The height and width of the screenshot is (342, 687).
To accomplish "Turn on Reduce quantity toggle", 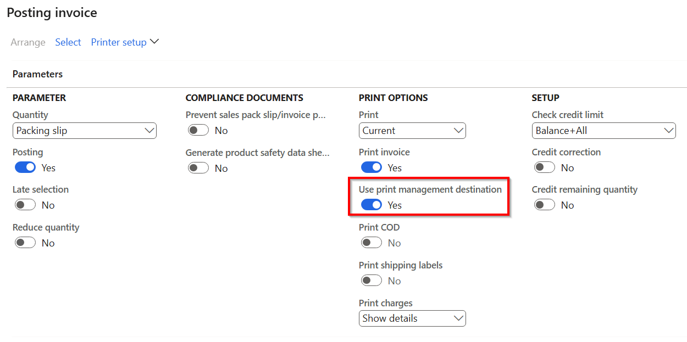I will [x=25, y=243].
